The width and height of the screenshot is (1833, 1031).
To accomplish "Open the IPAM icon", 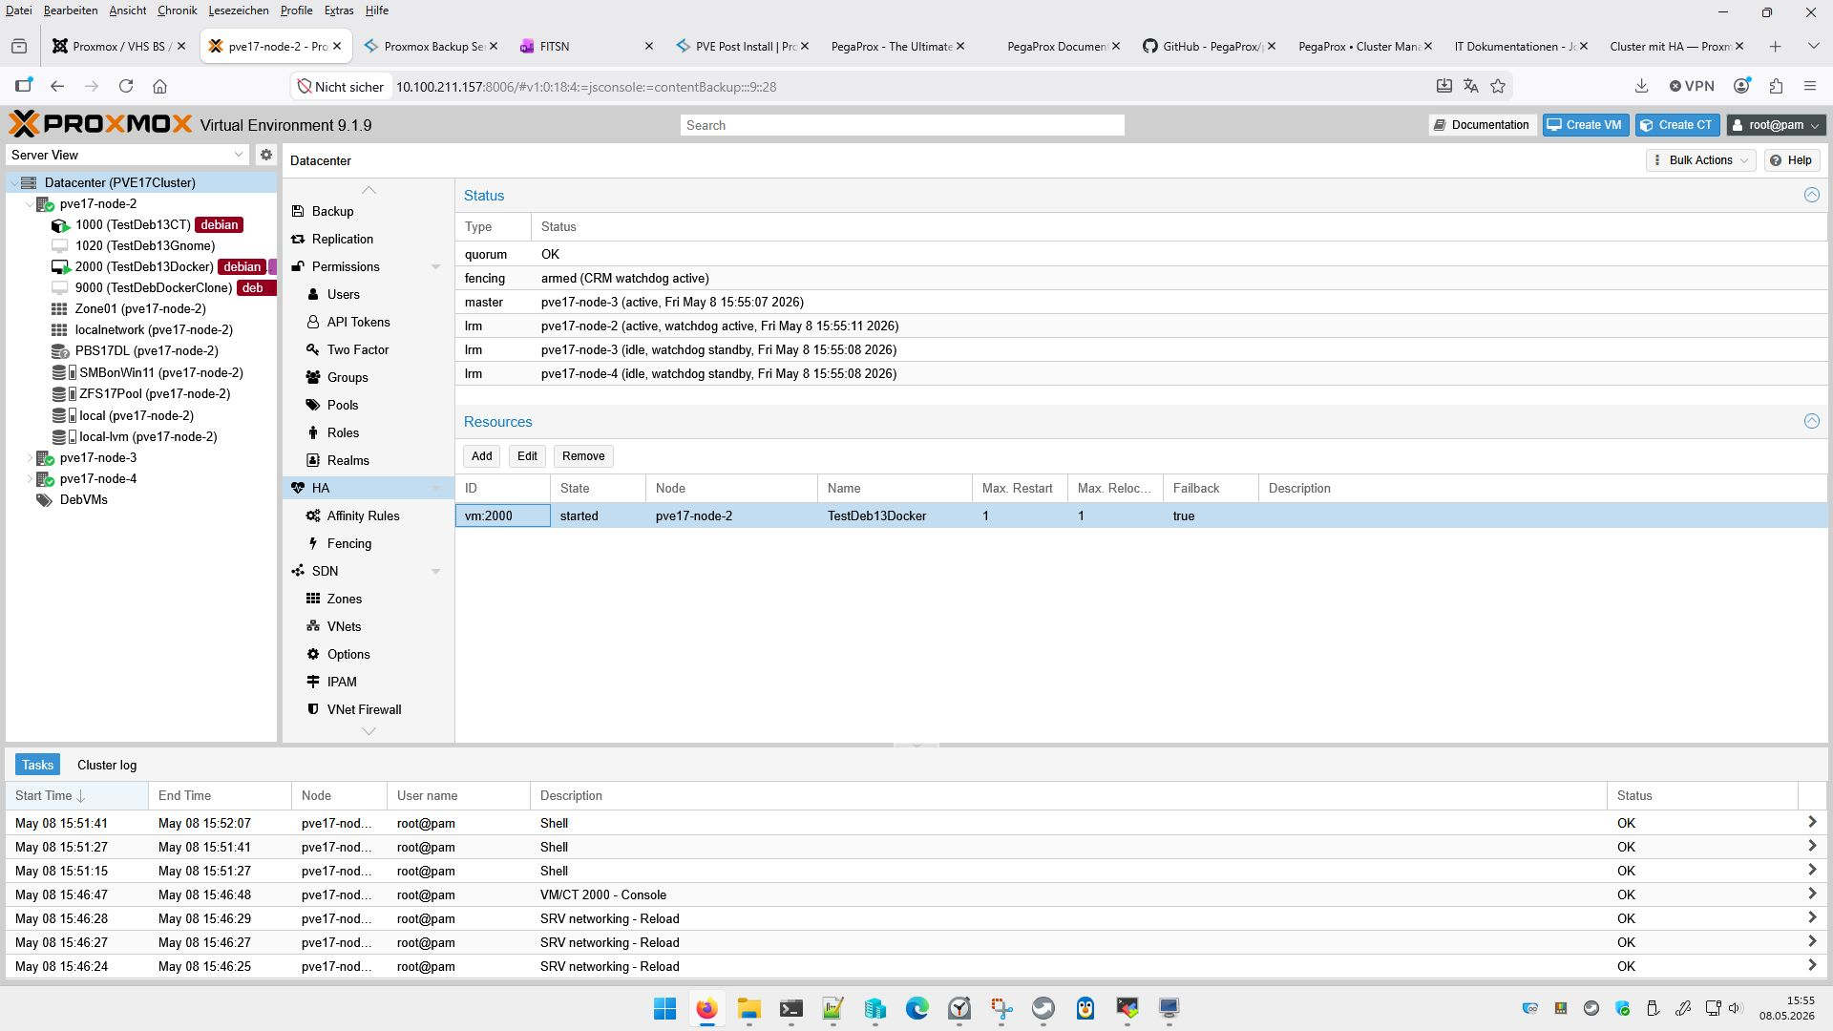I will (x=313, y=682).
